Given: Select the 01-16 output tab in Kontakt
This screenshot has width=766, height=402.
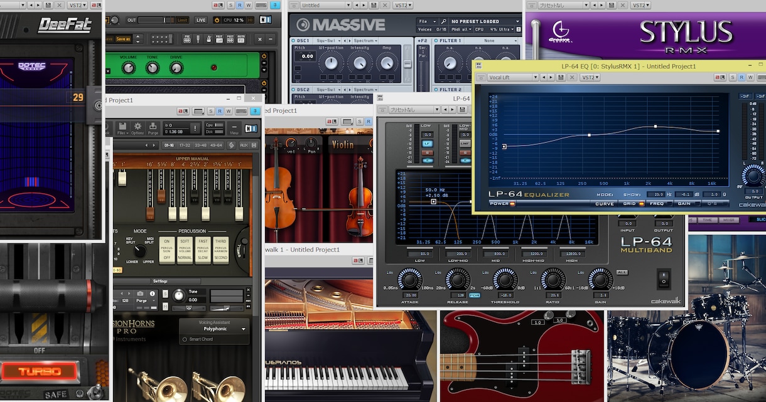Looking at the screenshot, I should [x=169, y=145].
